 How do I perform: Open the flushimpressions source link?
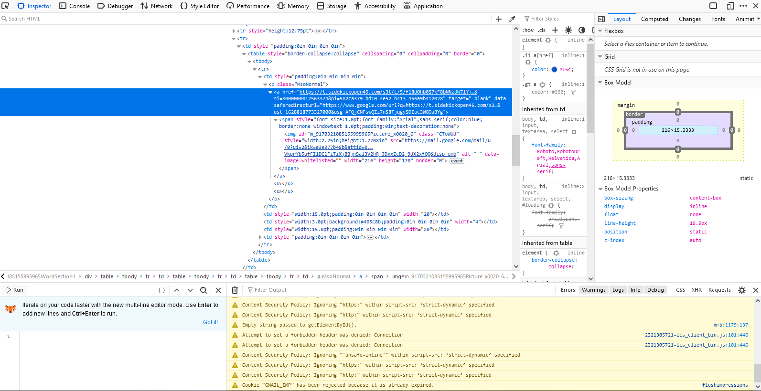[x=725, y=385]
